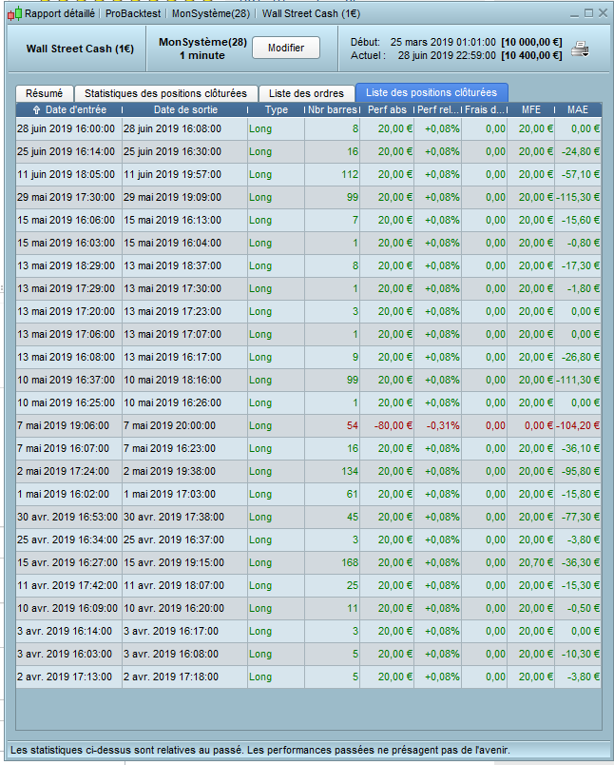The height and width of the screenshot is (765, 614).
Task: Maximize the detailed report window
Action: point(588,13)
